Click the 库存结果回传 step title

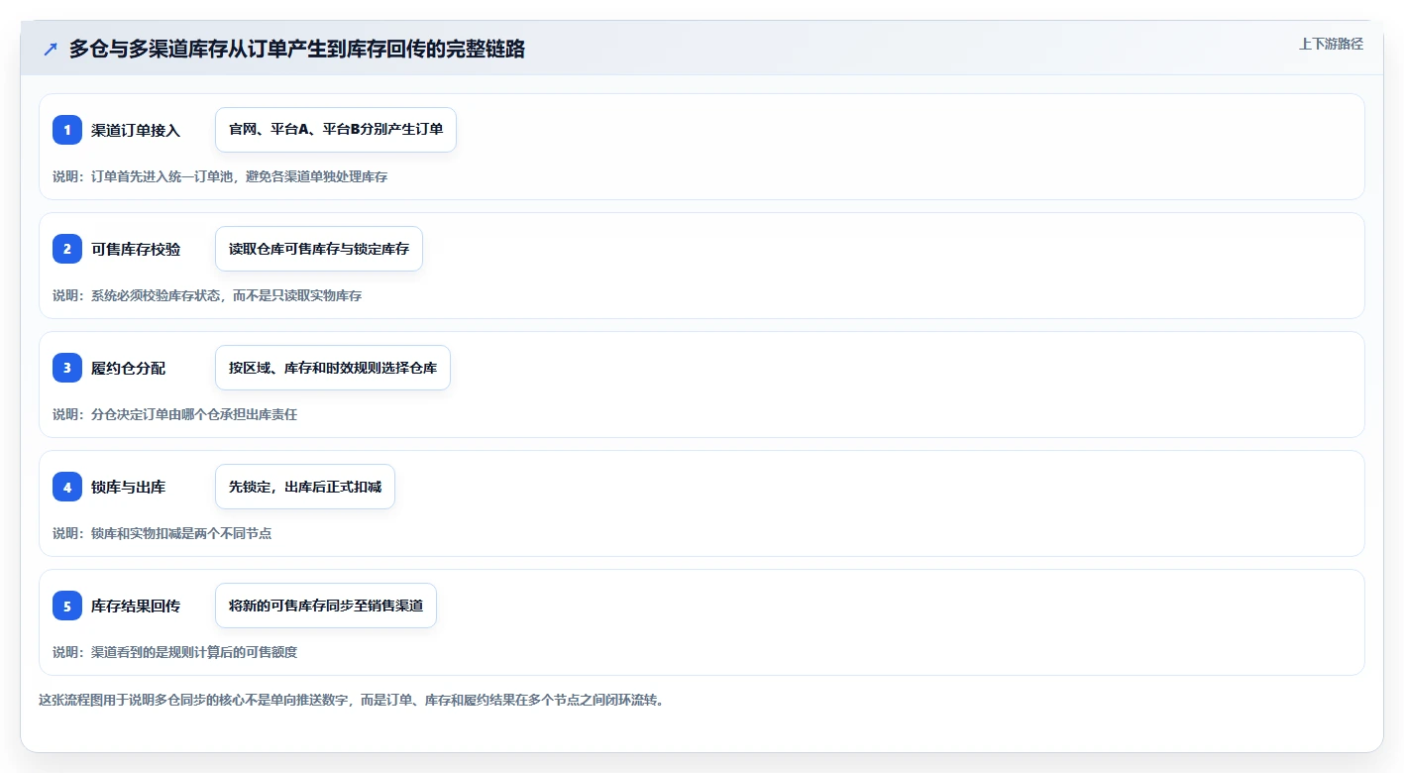(136, 606)
